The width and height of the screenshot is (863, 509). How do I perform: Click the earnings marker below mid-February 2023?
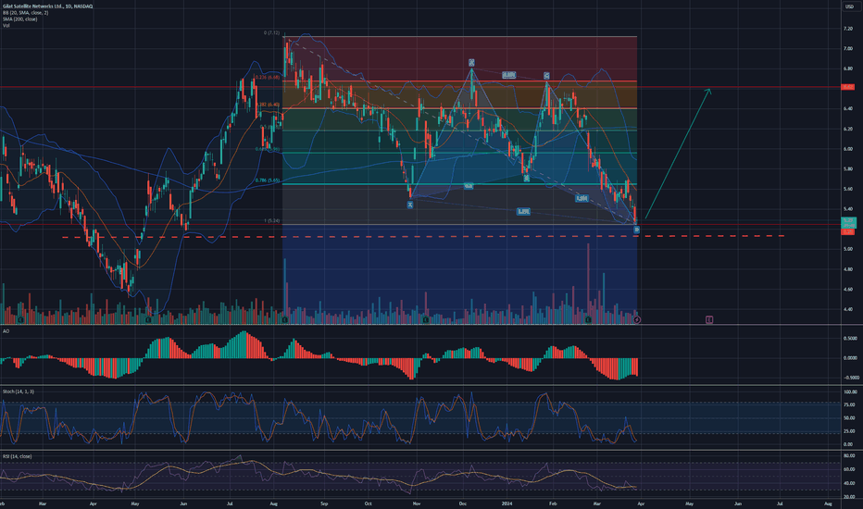pos(20,319)
